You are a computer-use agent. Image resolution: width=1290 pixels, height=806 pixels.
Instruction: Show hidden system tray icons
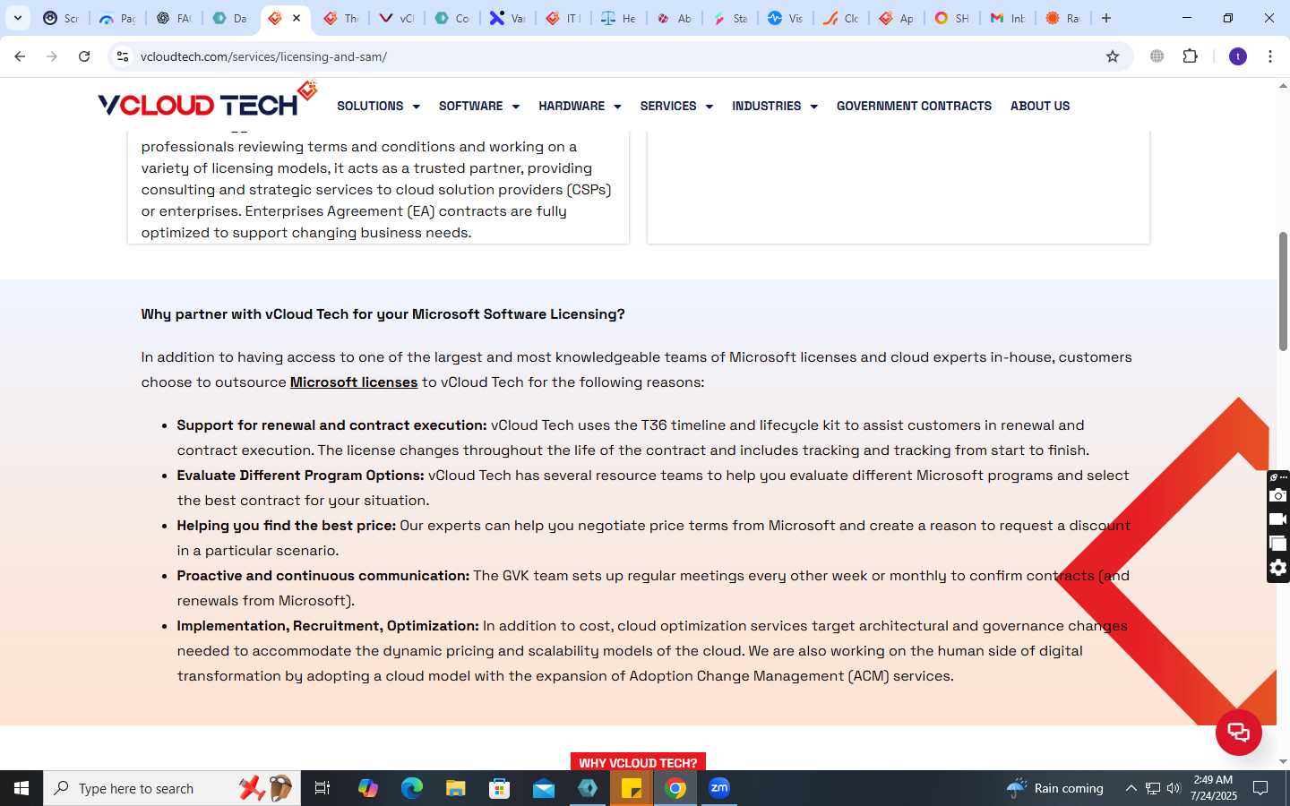[x=1131, y=788]
